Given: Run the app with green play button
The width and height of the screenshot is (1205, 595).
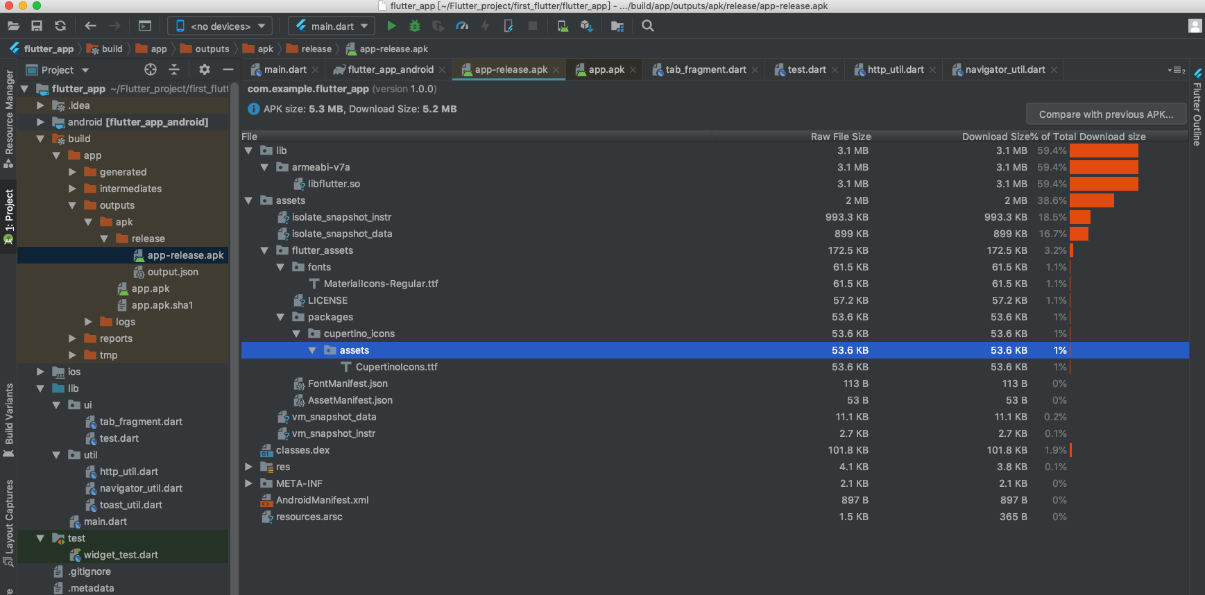Looking at the screenshot, I should point(391,26).
